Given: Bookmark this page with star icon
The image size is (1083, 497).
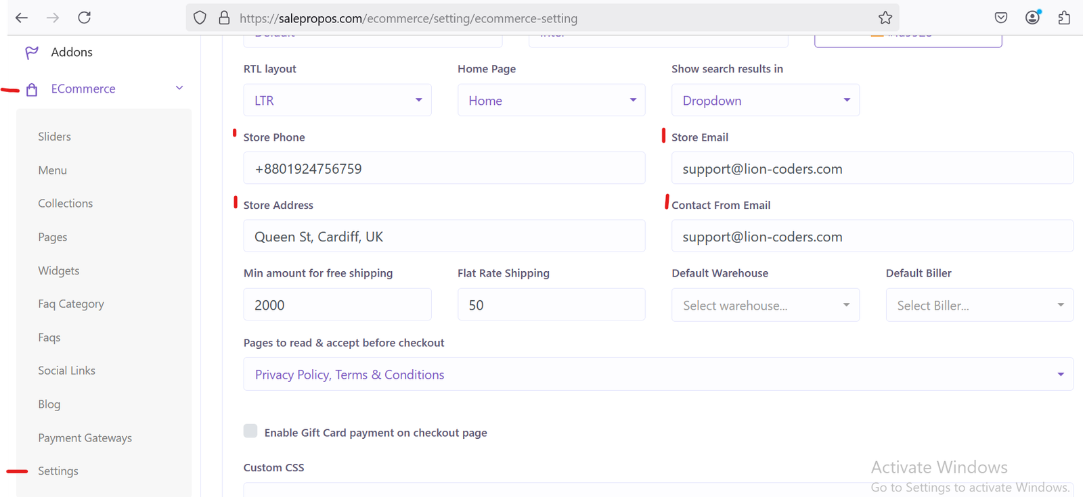Looking at the screenshot, I should tap(885, 18).
